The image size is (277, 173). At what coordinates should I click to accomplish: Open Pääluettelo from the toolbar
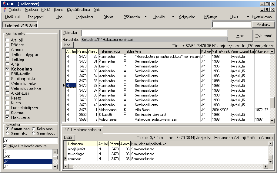pyautogui.click(x=132, y=17)
